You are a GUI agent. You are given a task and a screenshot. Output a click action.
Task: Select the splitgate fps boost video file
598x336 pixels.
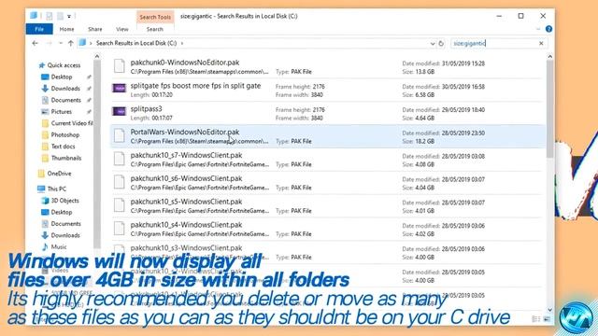[x=327, y=90]
